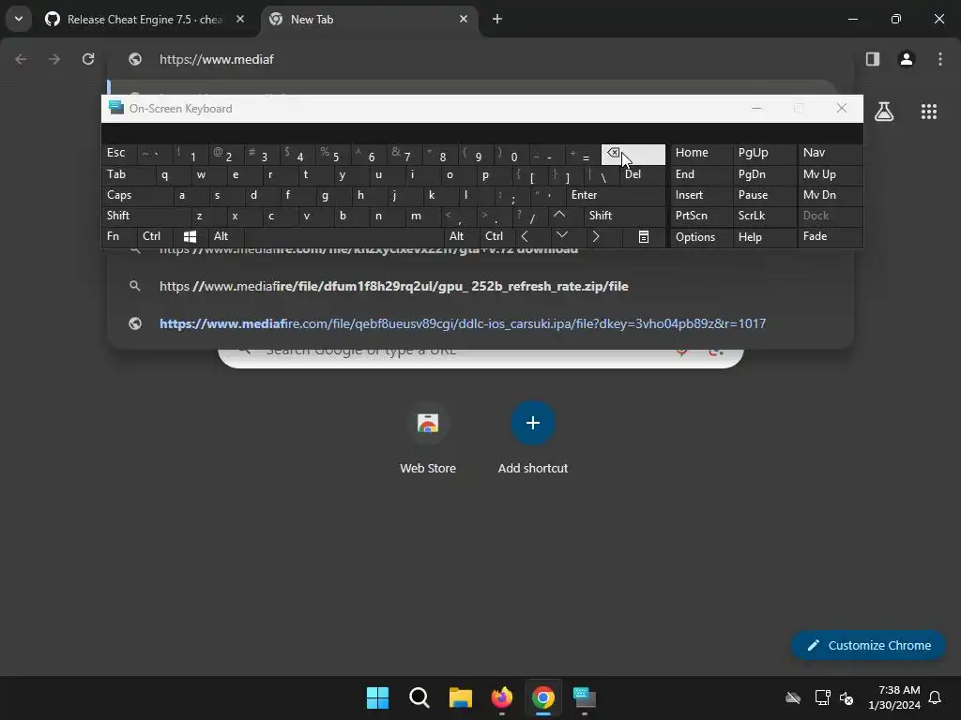Viewport: 961px width, 720px height.
Task: Click the Home key on keyboard
Action: pos(701,153)
